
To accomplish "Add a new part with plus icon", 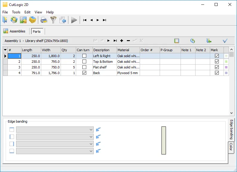I will 122,41.
